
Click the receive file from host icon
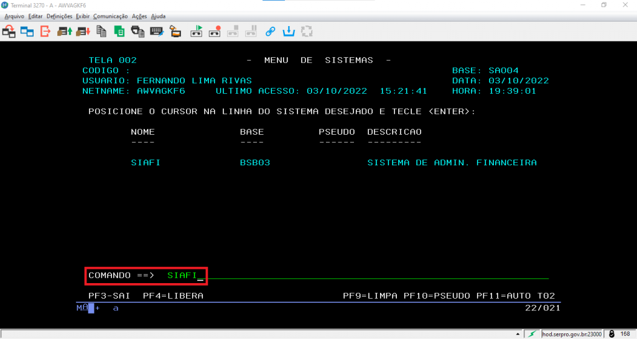(82, 30)
